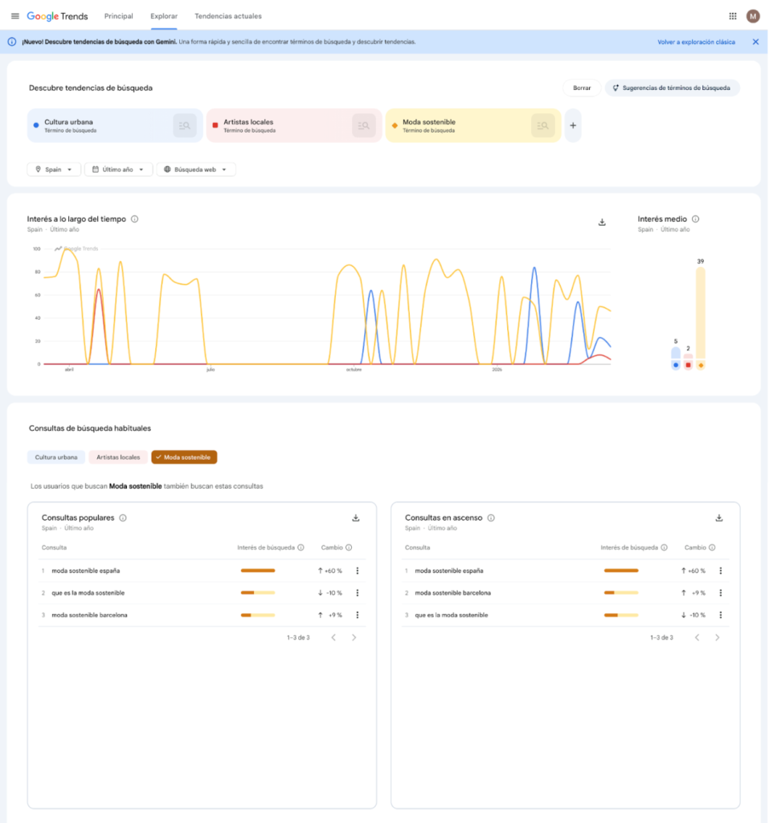This screenshot has height=823, width=769.
Task: Select the Cultura urbana filter chip
Action: click(x=56, y=457)
